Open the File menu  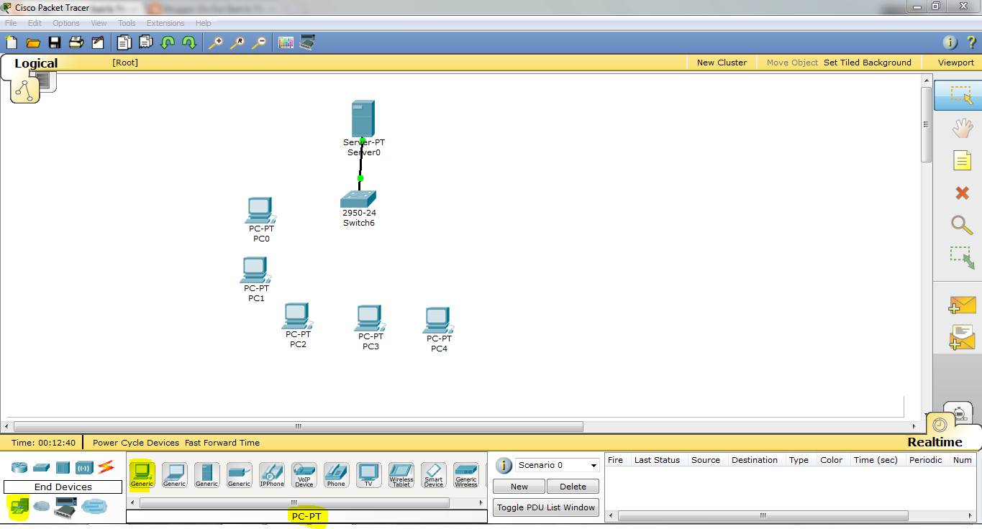[11, 23]
